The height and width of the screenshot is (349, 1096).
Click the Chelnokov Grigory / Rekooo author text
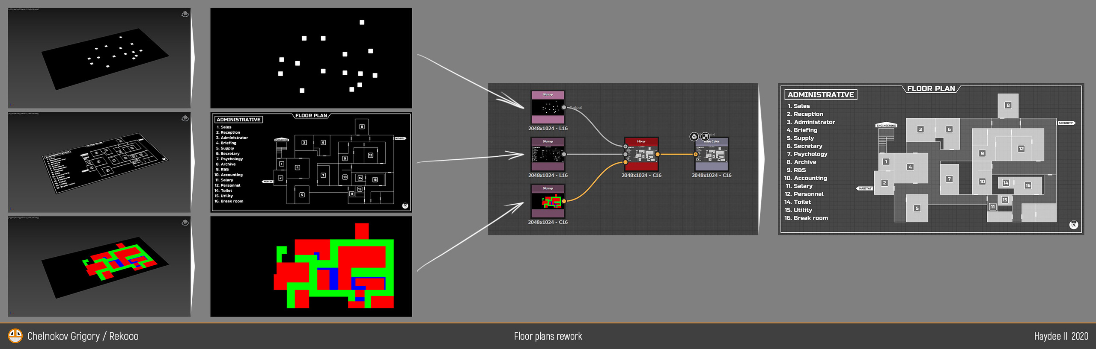(x=83, y=336)
